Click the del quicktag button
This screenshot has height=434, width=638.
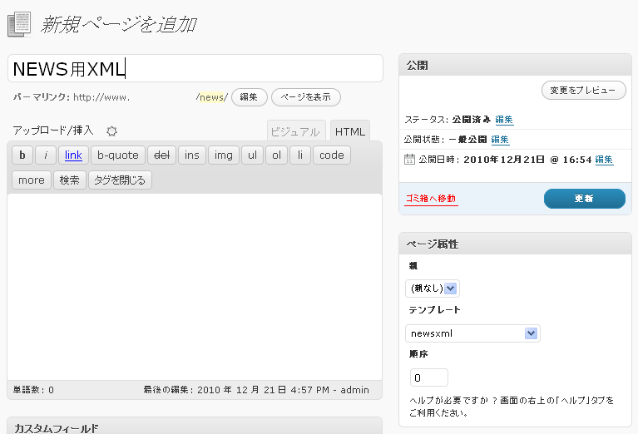161,155
